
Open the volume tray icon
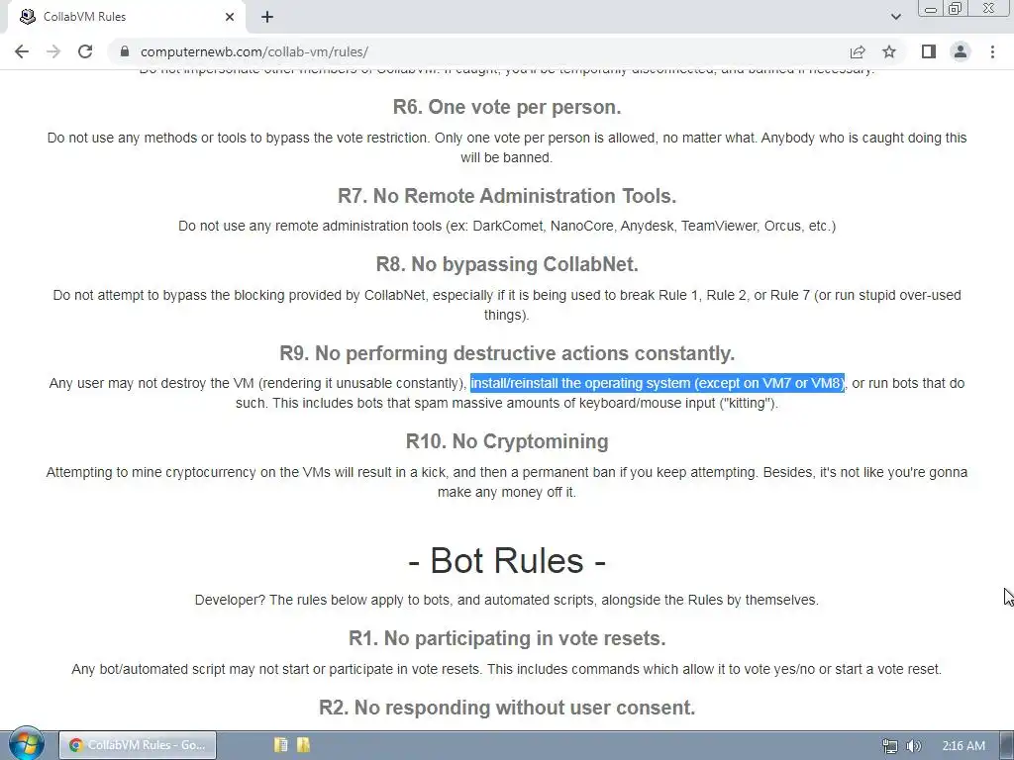914,746
